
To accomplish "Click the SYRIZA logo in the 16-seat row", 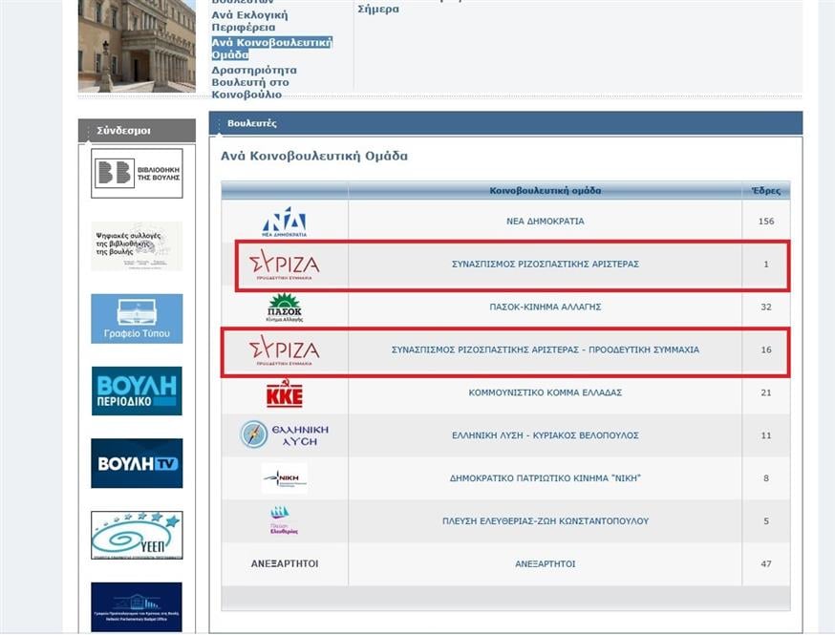I will pyautogui.click(x=285, y=350).
